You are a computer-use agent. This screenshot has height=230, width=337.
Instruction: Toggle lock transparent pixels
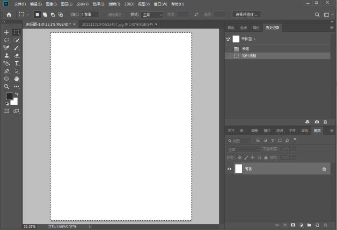coord(240,158)
